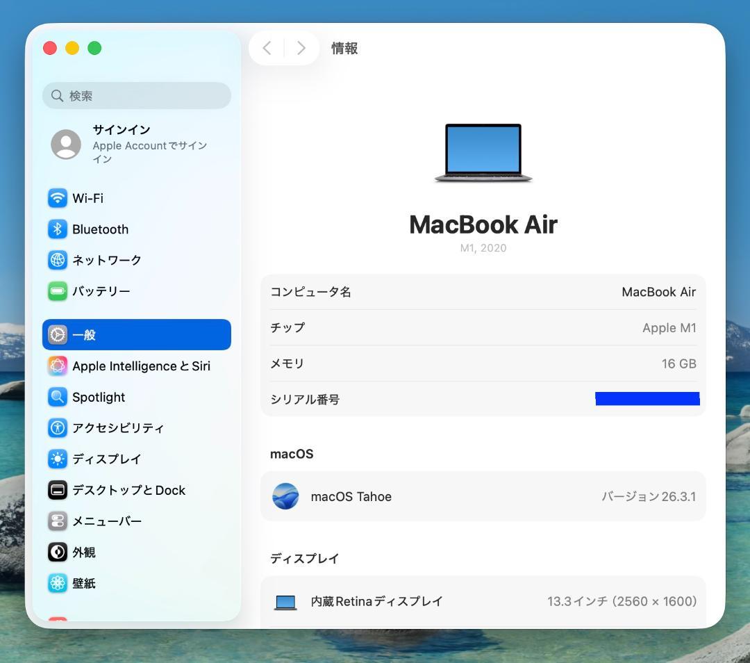Select the Bluetooth sidebar label
Screen dimensions: 750x663
[x=100, y=229]
